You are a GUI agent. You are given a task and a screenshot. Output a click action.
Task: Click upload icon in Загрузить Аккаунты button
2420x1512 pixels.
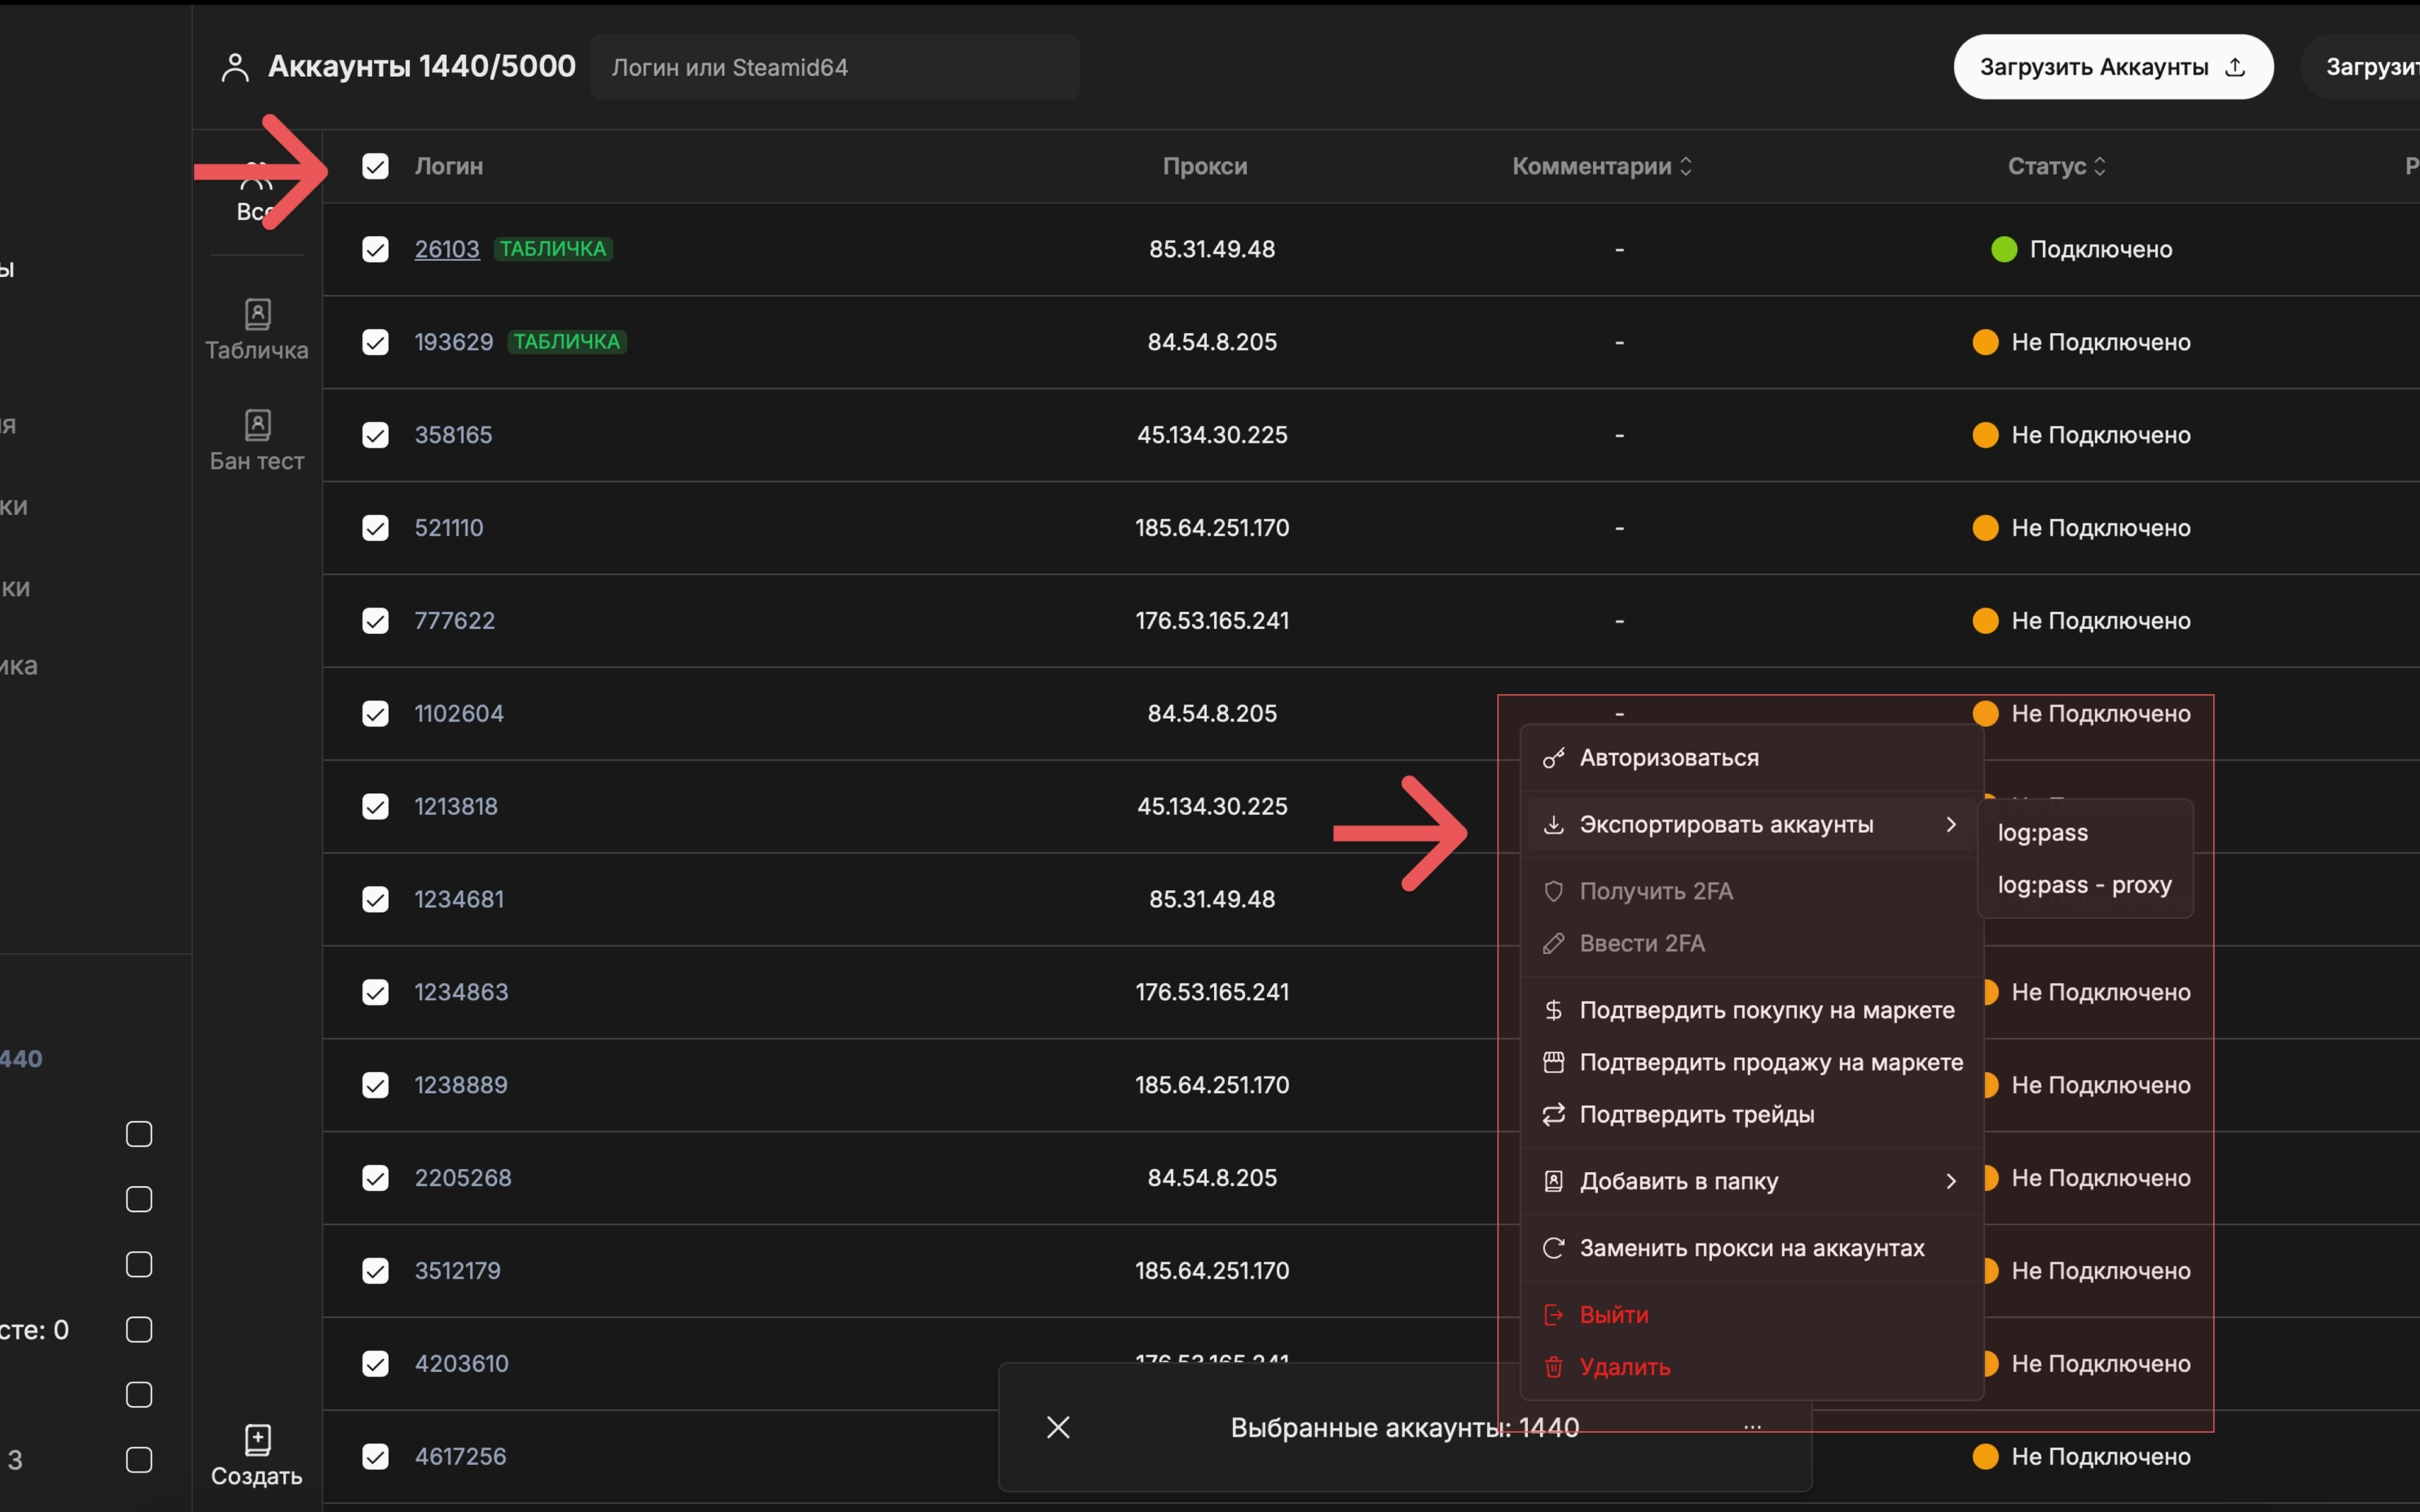2235,67
